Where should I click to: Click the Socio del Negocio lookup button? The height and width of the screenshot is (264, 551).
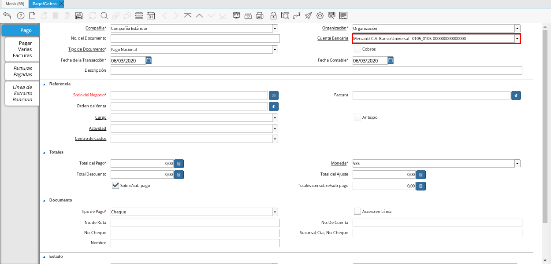[x=274, y=95]
